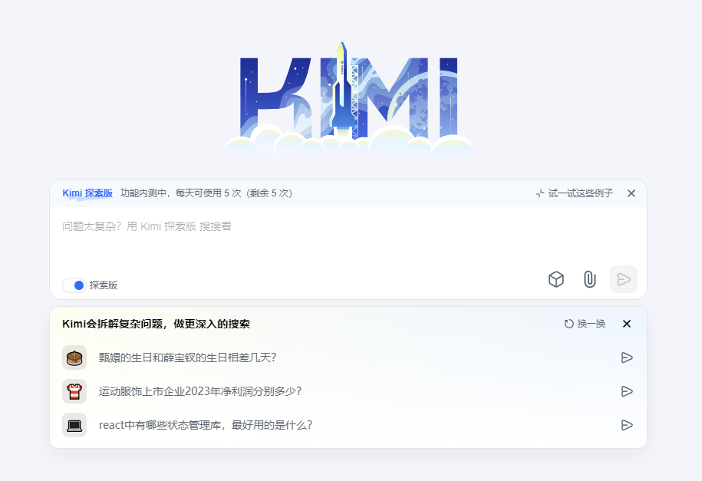Image resolution: width=702 pixels, height=481 pixels.
Task: Refresh examples with 换一换
Action: 585,324
